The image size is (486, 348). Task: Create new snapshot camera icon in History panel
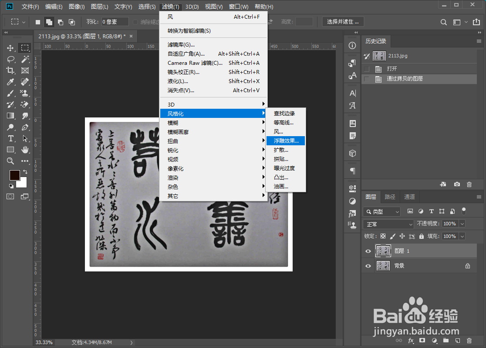(x=457, y=184)
